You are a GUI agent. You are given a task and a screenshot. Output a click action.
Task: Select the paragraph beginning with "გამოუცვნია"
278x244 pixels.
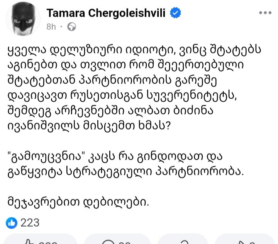tap(126, 164)
